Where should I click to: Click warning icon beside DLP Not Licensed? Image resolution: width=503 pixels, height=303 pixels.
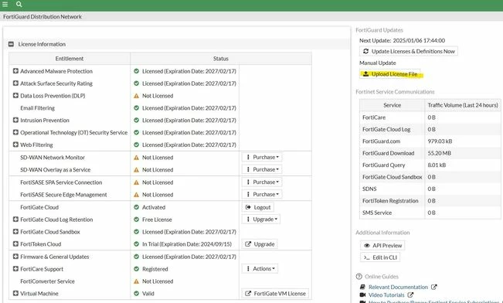pos(136,96)
